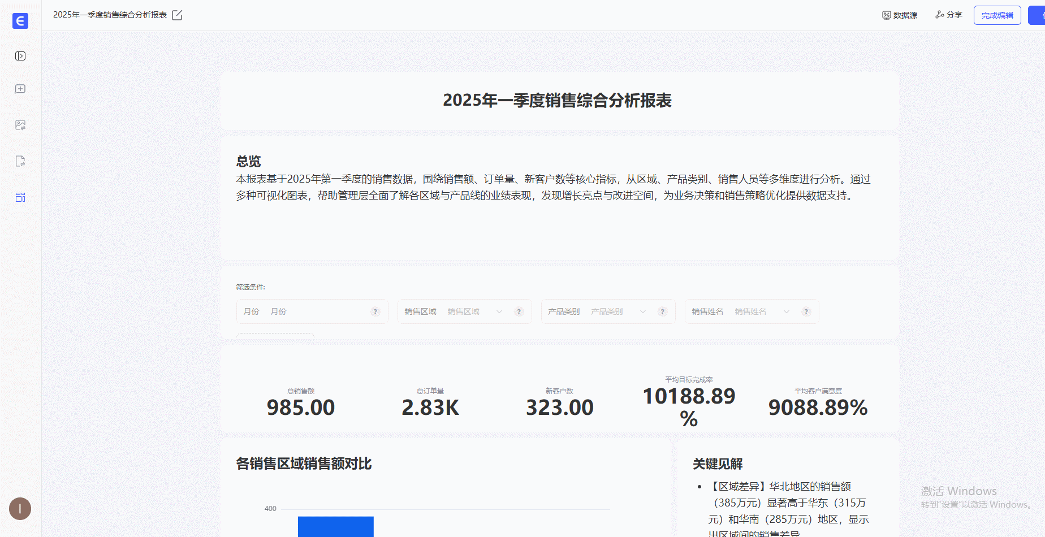The height and width of the screenshot is (537, 1045).
Task: Click the 月份 filter input field
Action: [x=317, y=312]
